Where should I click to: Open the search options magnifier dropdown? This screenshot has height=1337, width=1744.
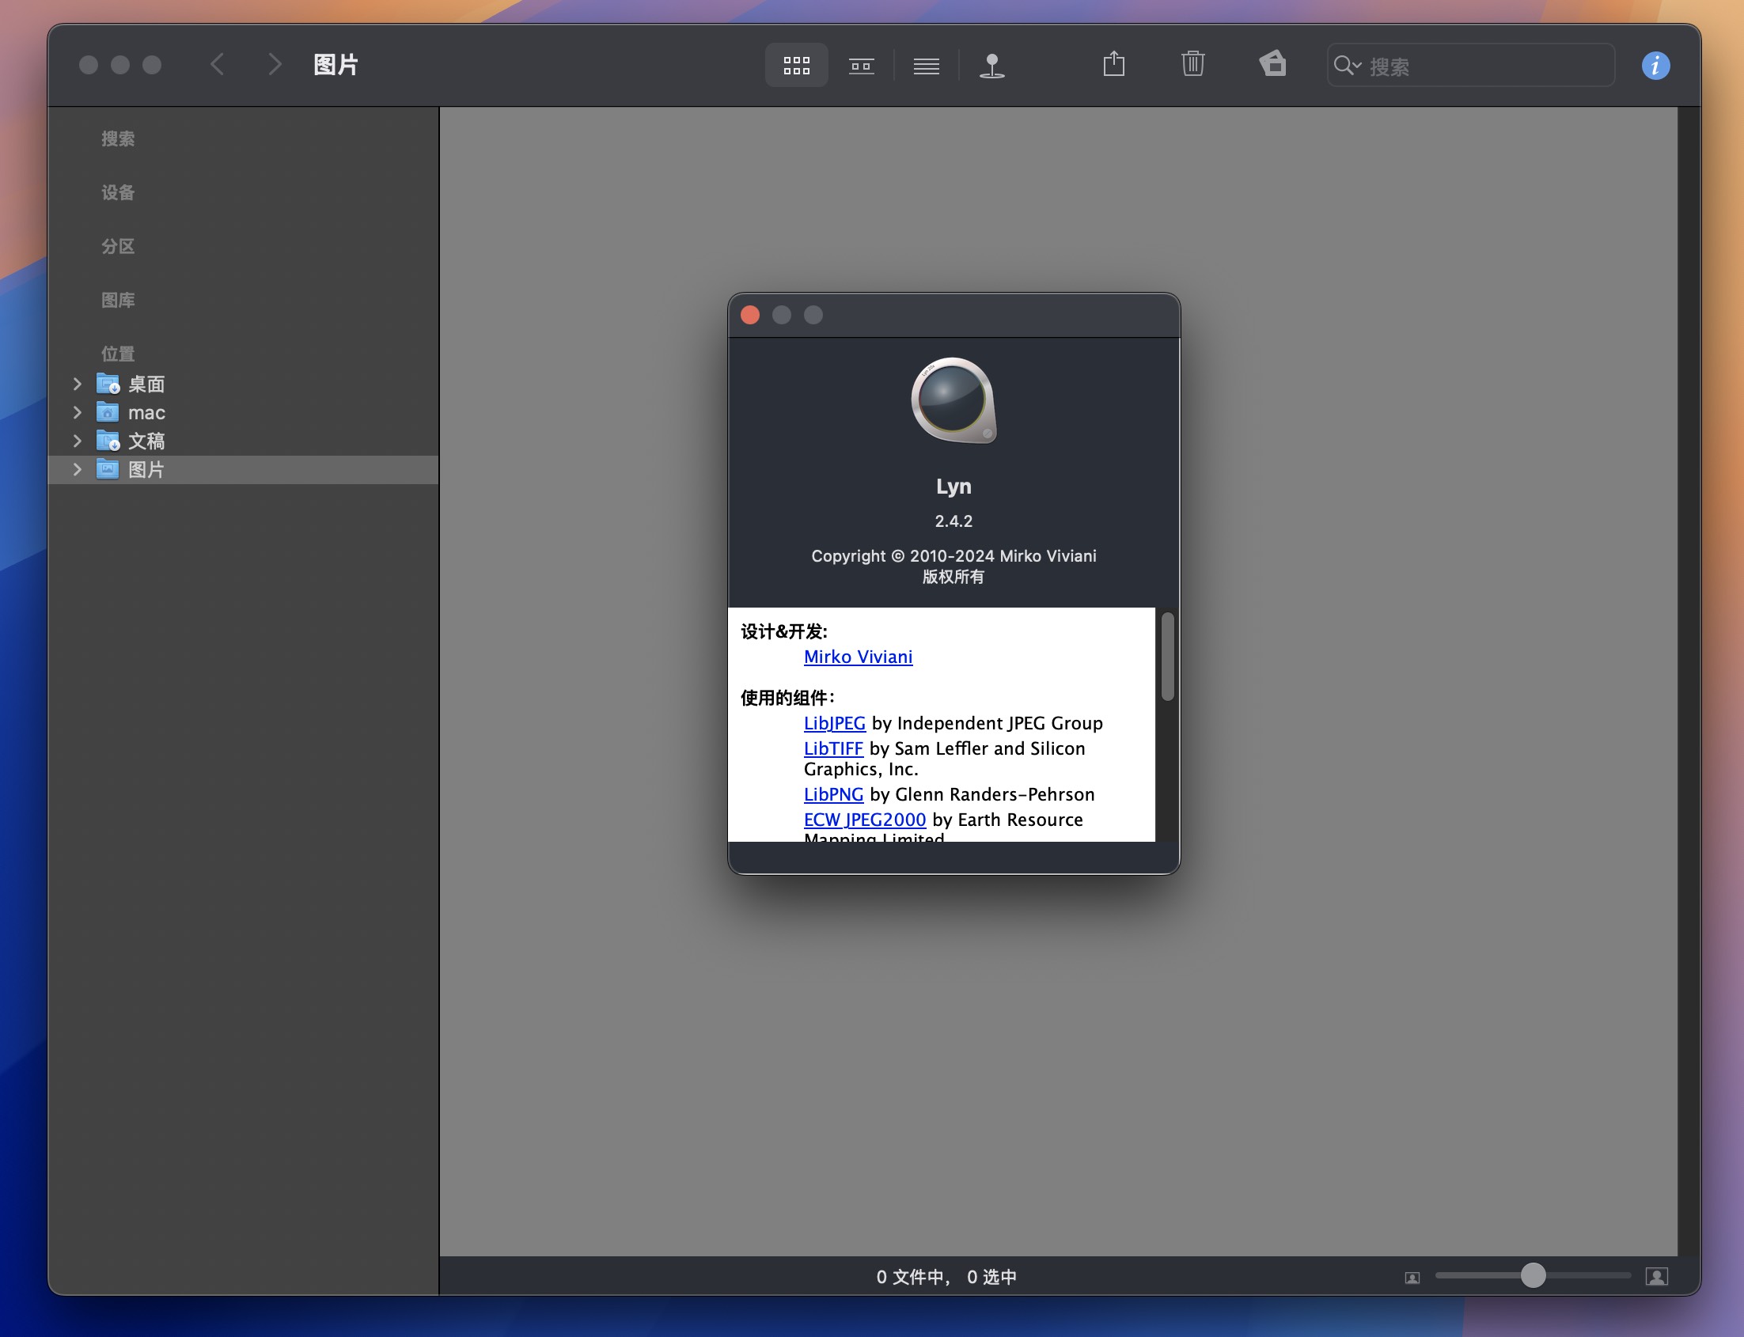click(1347, 65)
